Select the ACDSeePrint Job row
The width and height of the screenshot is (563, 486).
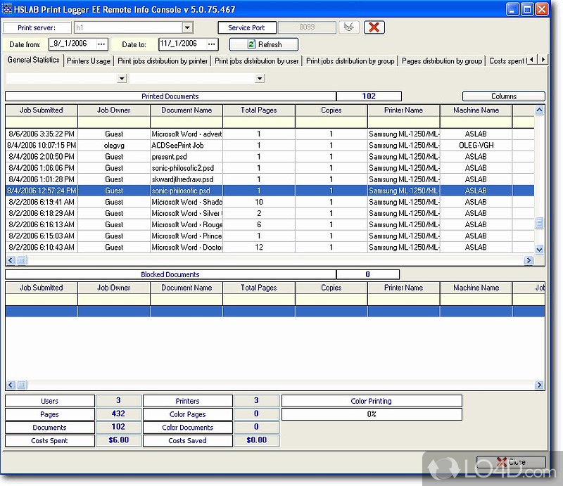[x=186, y=145]
